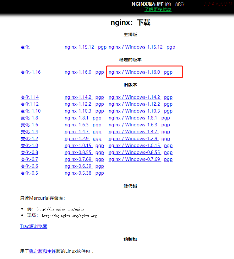Open the 变化-1.16 changes link

(30, 72)
